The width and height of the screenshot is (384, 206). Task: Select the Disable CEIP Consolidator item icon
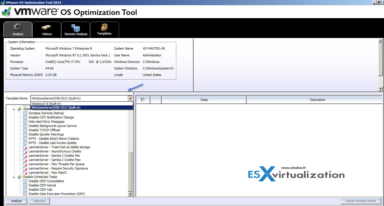pos(25,181)
